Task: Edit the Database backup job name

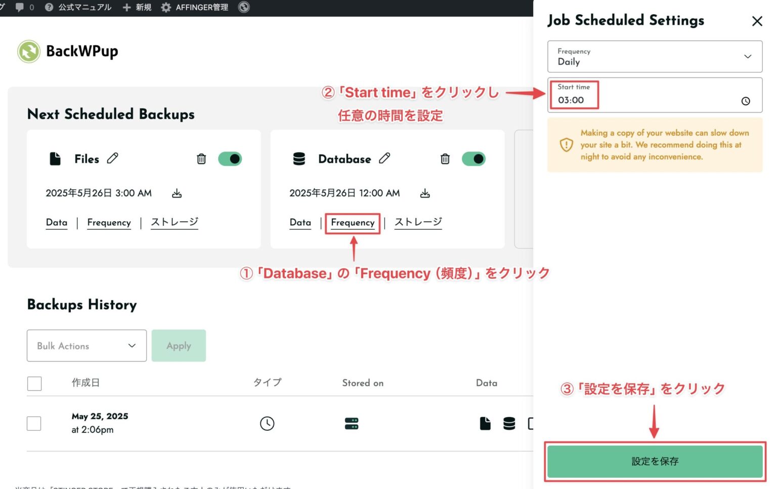Action: 385,158
